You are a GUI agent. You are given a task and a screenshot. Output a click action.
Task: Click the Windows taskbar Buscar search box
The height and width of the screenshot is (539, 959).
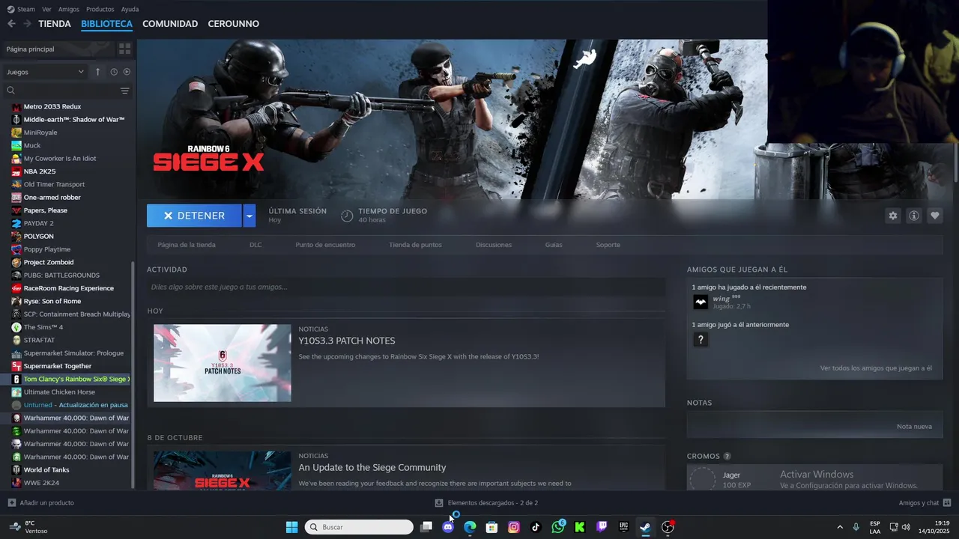[359, 527]
